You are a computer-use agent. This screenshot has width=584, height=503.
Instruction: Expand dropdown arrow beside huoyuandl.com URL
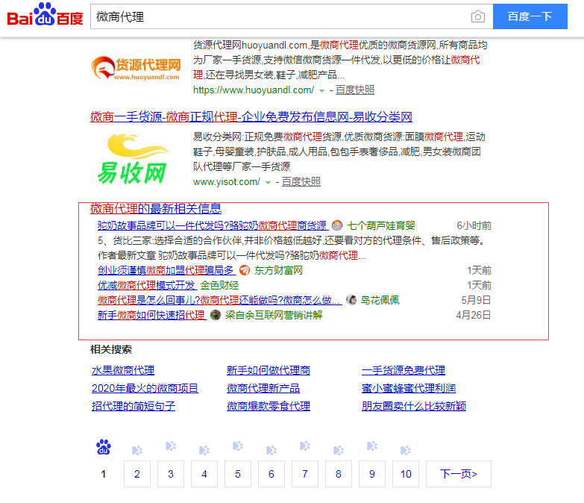click(x=321, y=90)
